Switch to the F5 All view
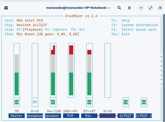 tap(78, 29)
